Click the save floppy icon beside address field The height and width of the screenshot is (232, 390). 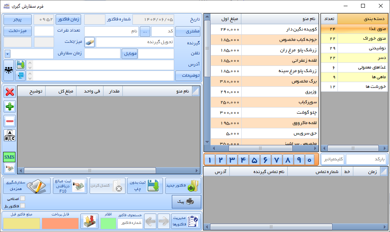(x=20, y=65)
